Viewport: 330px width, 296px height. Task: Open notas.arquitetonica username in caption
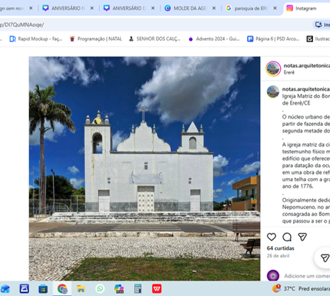[x=306, y=89]
